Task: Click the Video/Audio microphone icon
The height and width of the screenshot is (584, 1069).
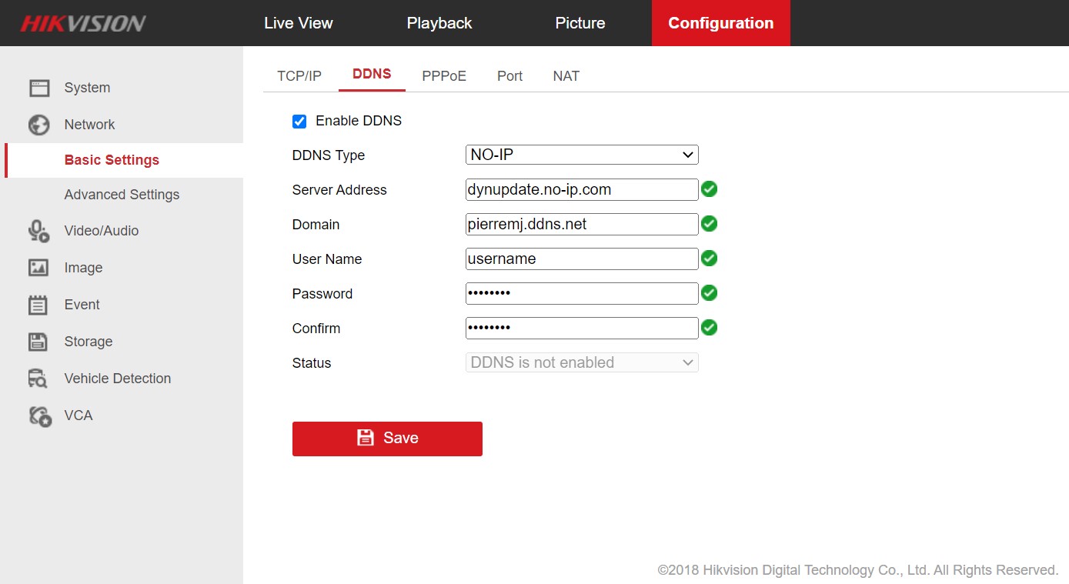Action: [38, 231]
